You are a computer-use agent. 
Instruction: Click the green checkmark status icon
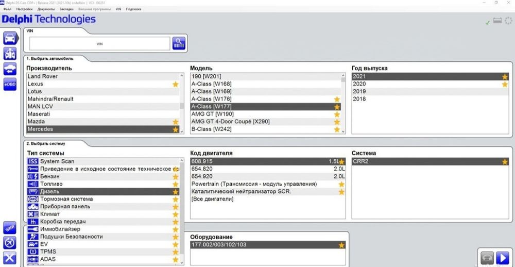[487, 22]
